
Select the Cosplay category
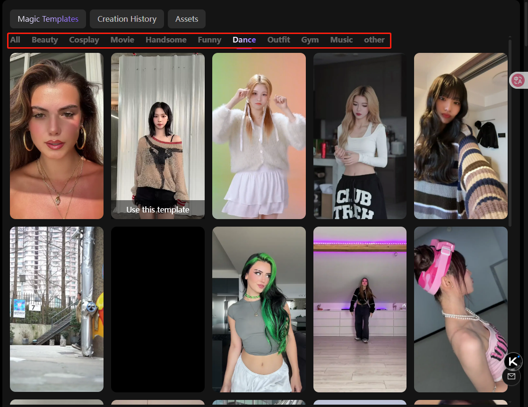pos(84,40)
